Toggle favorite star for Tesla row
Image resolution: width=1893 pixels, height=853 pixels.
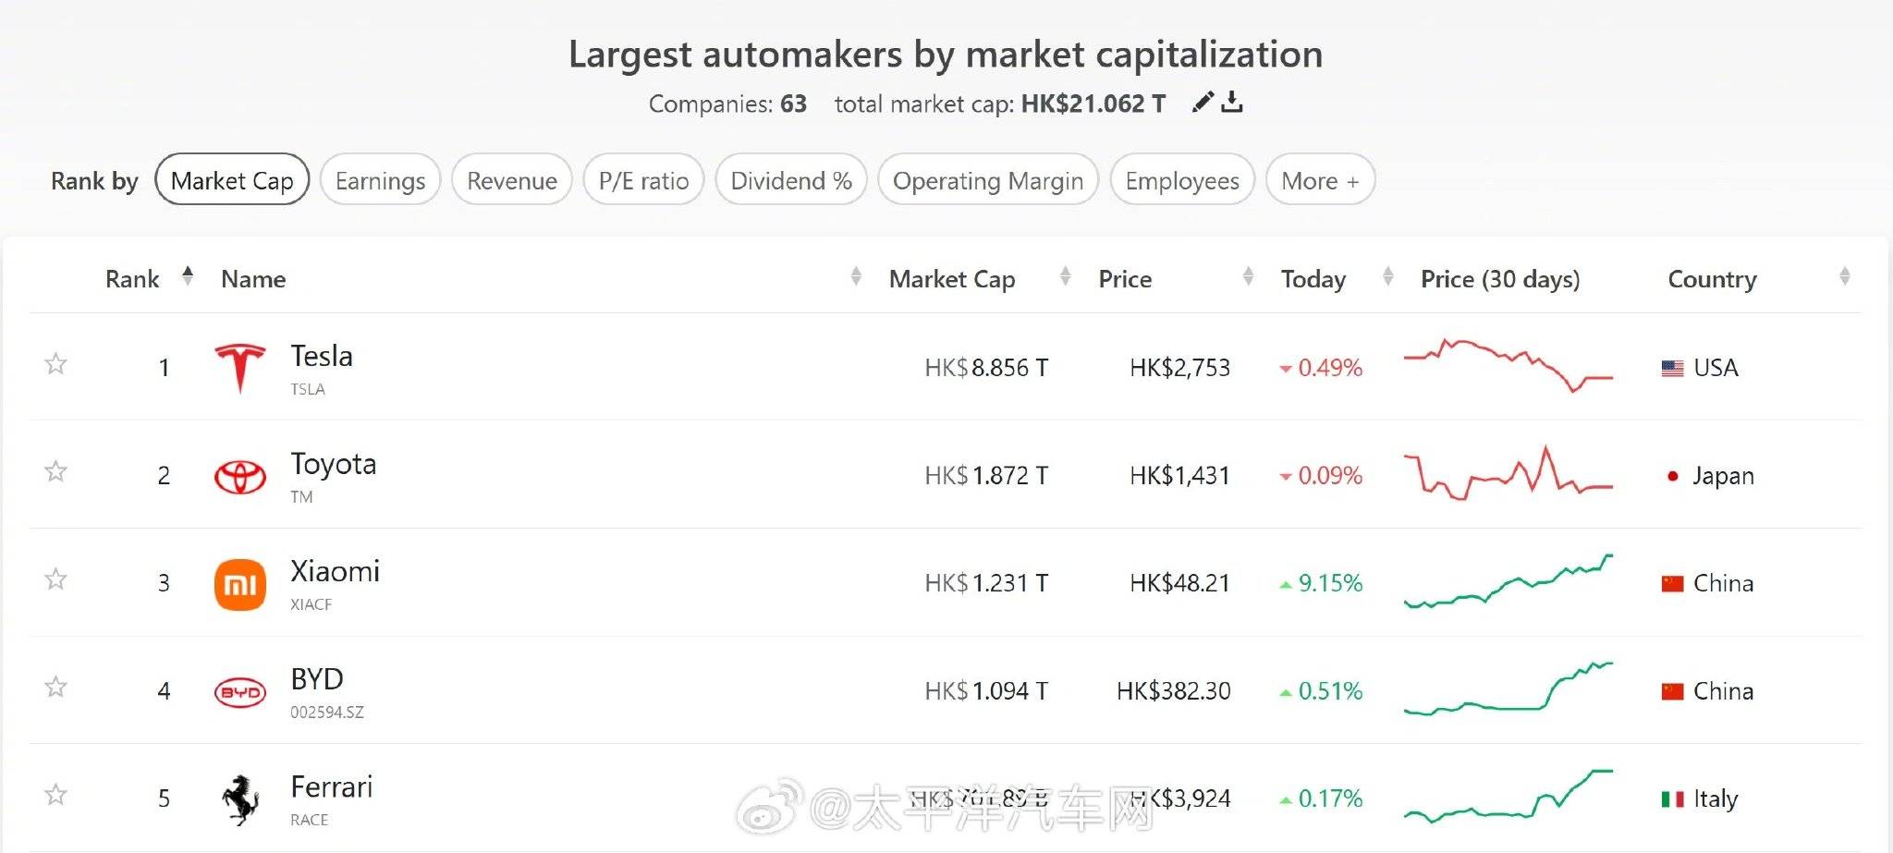[56, 364]
